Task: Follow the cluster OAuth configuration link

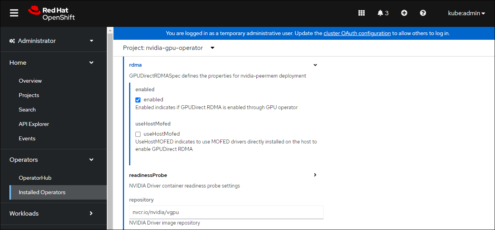Action: click(x=357, y=33)
